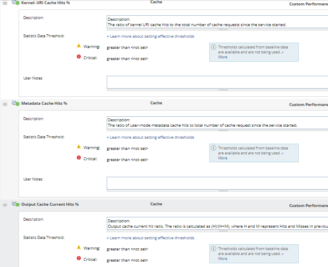Click Critical icon under Kernel URI Cache
Image resolution: width=328 pixels, height=267 pixels.
coord(79,57)
